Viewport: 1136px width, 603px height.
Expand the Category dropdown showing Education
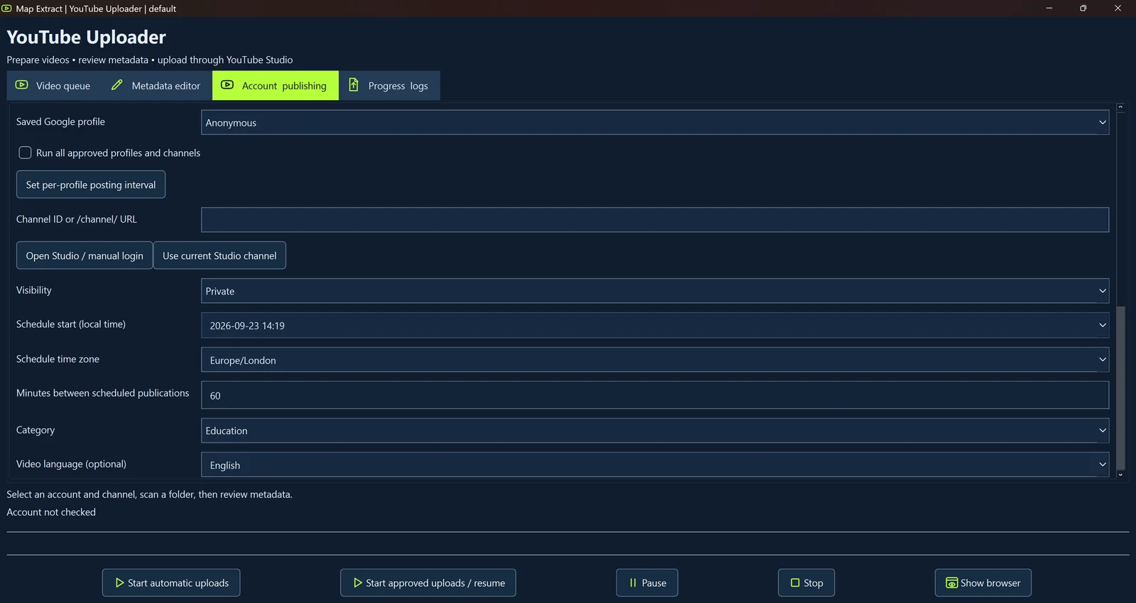pyautogui.click(x=655, y=431)
